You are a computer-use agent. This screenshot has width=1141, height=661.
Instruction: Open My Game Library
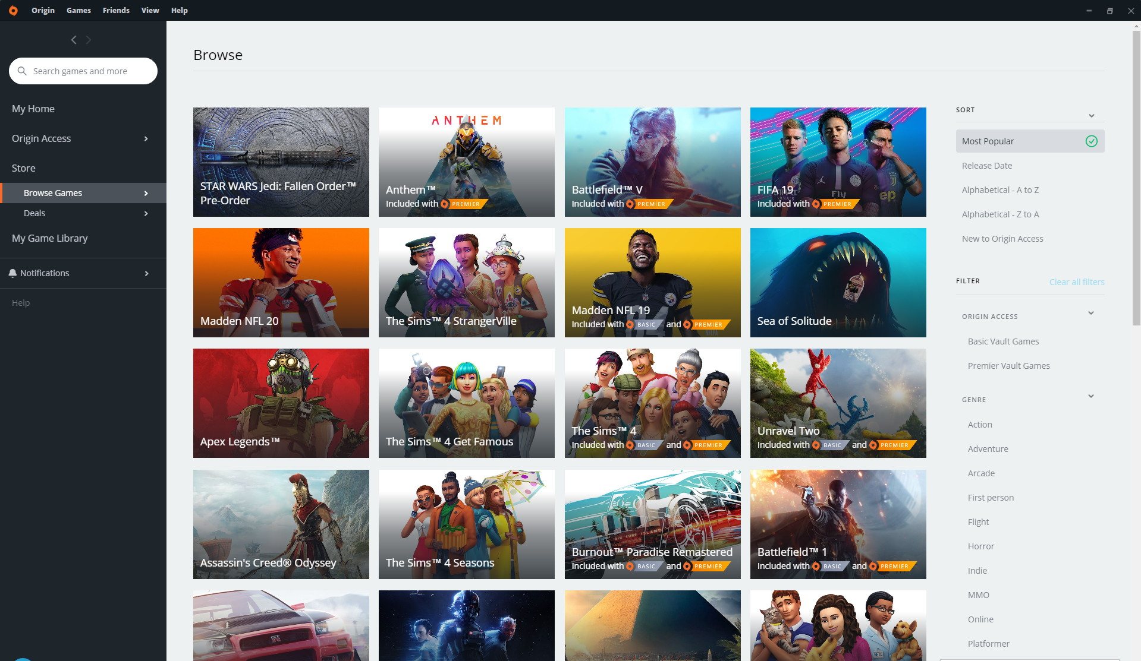(x=50, y=238)
